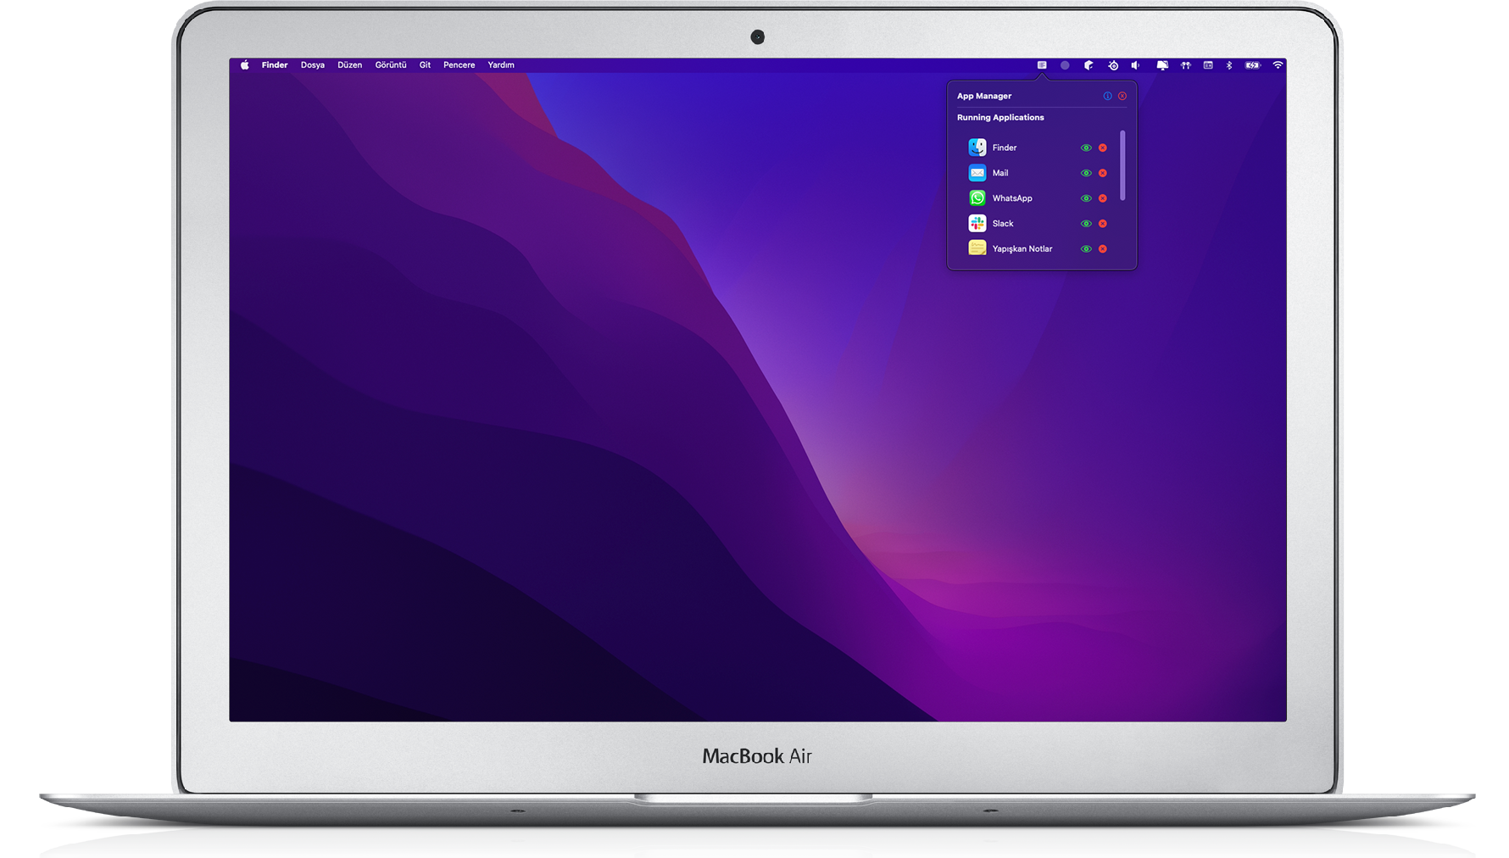This screenshot has width=1509, height=858.
Task: Click the volume speaker icon
Action: (1135, 65)
